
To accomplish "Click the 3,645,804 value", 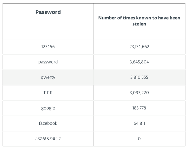I will [139, 62].
